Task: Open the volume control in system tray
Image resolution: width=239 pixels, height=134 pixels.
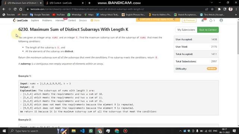Action: pyautogui.click(x=210, y=131)
